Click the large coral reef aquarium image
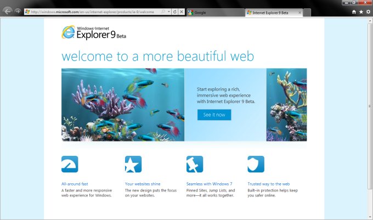This screenshot has width=373, height=220. [123, 105]
